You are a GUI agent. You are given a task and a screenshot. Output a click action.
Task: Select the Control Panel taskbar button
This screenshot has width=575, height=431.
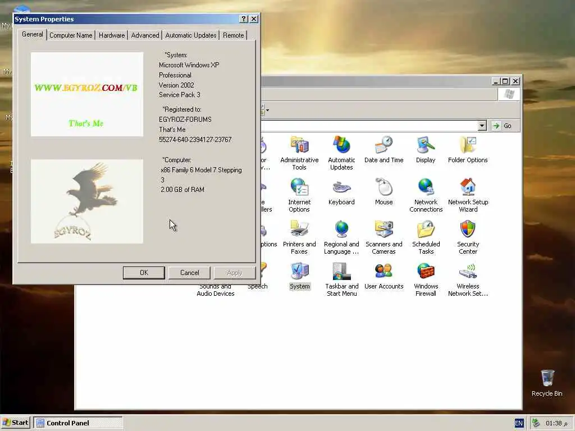click(77, 423)
